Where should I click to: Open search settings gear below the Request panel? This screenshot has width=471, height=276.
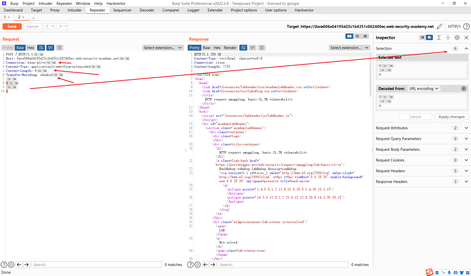coord(11,264)
